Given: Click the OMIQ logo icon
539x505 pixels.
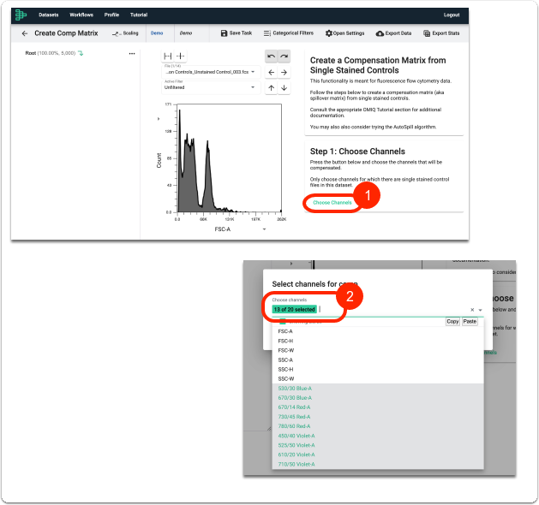Looking at the screenshot, I should [21, 15].
